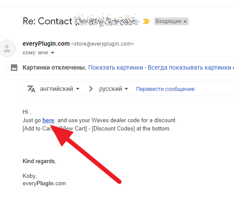Open the английский source language dropdown
The image size is (234, 207).
pos(59,89)
